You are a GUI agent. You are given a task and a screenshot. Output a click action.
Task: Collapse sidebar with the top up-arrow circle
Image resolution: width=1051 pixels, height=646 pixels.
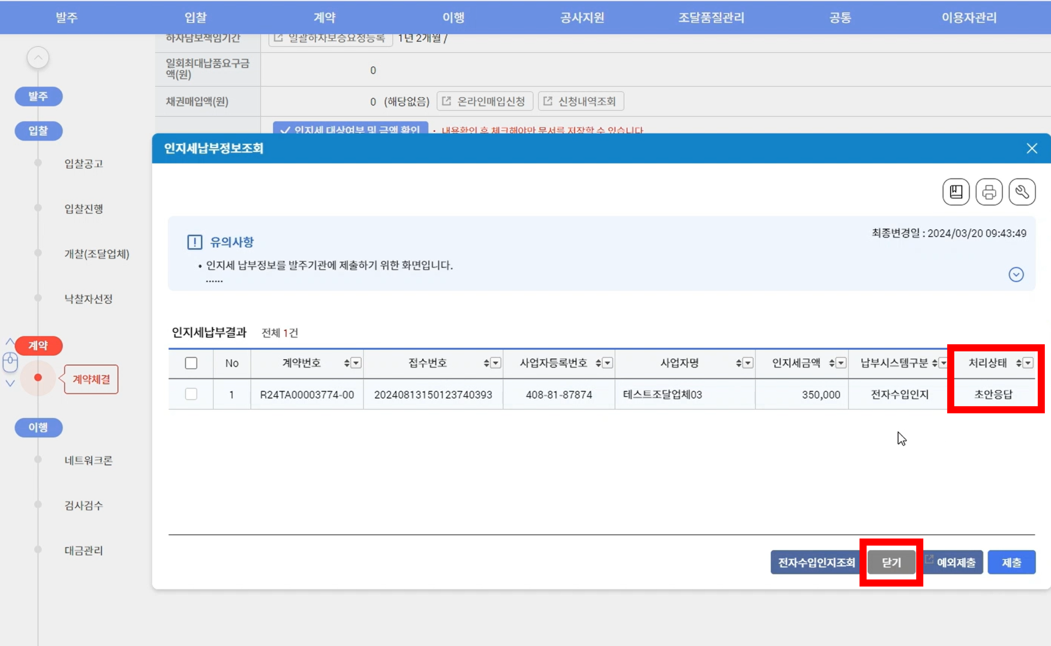click(x=38, y=58)
